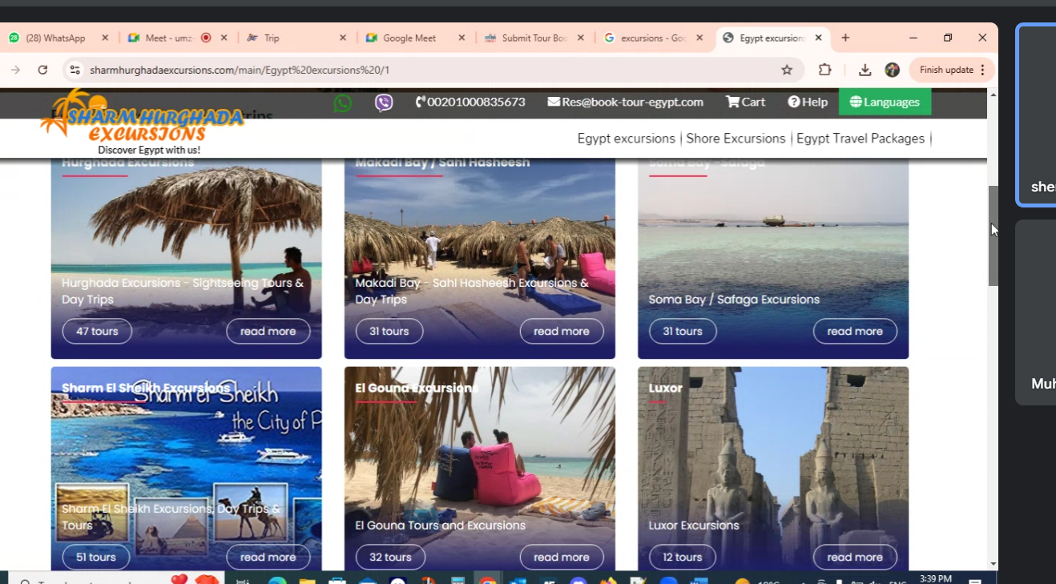Screen dimensions: 1056x584
Task: Click the scrollbar down arrow
Action: [x=994, y=564]
